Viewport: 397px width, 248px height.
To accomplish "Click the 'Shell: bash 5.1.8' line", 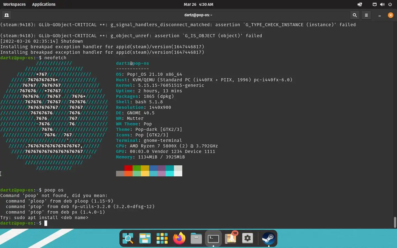I will 140,102.
